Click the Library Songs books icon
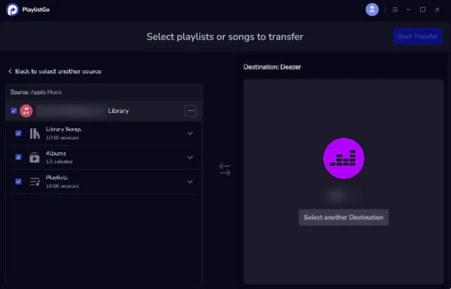 [35, 134]
